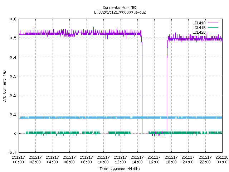
Task: Click the 0.3 y-axis tick label
Action: pyautogui.click(x=13, y=76)
